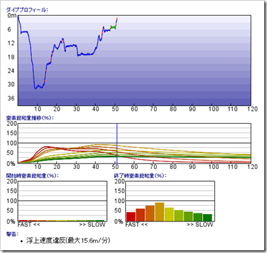Select the 窒素飽和量推移(%) chart heading
The height and width of the screenshot is (253, 267).
click(x=29, y=118)
